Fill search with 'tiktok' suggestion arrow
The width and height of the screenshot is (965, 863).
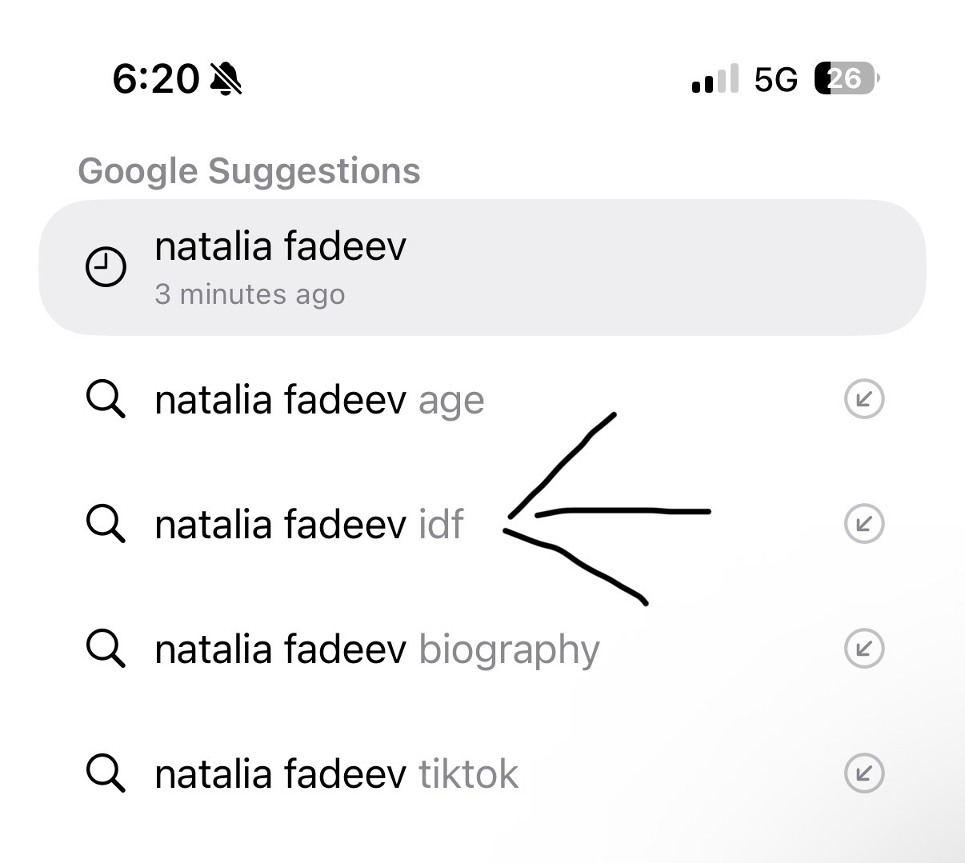864,773
